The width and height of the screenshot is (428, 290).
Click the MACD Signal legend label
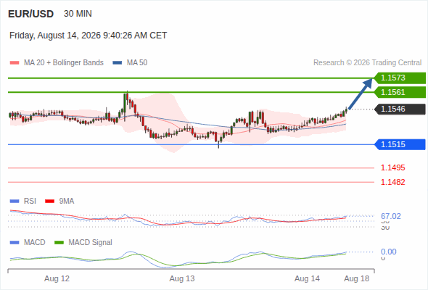pyautogui.click(x=91, y=243)
